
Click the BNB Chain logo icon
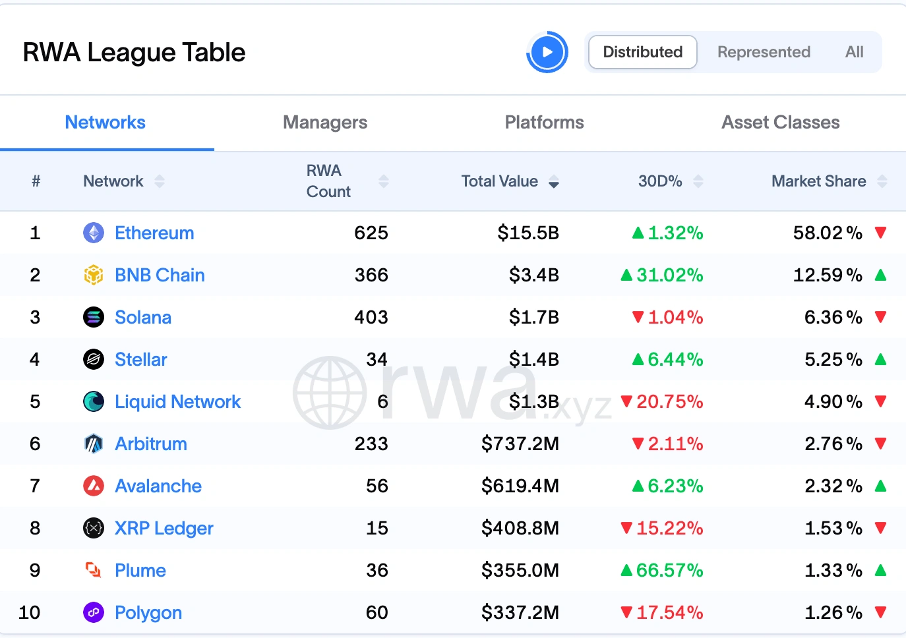[94, 275]
